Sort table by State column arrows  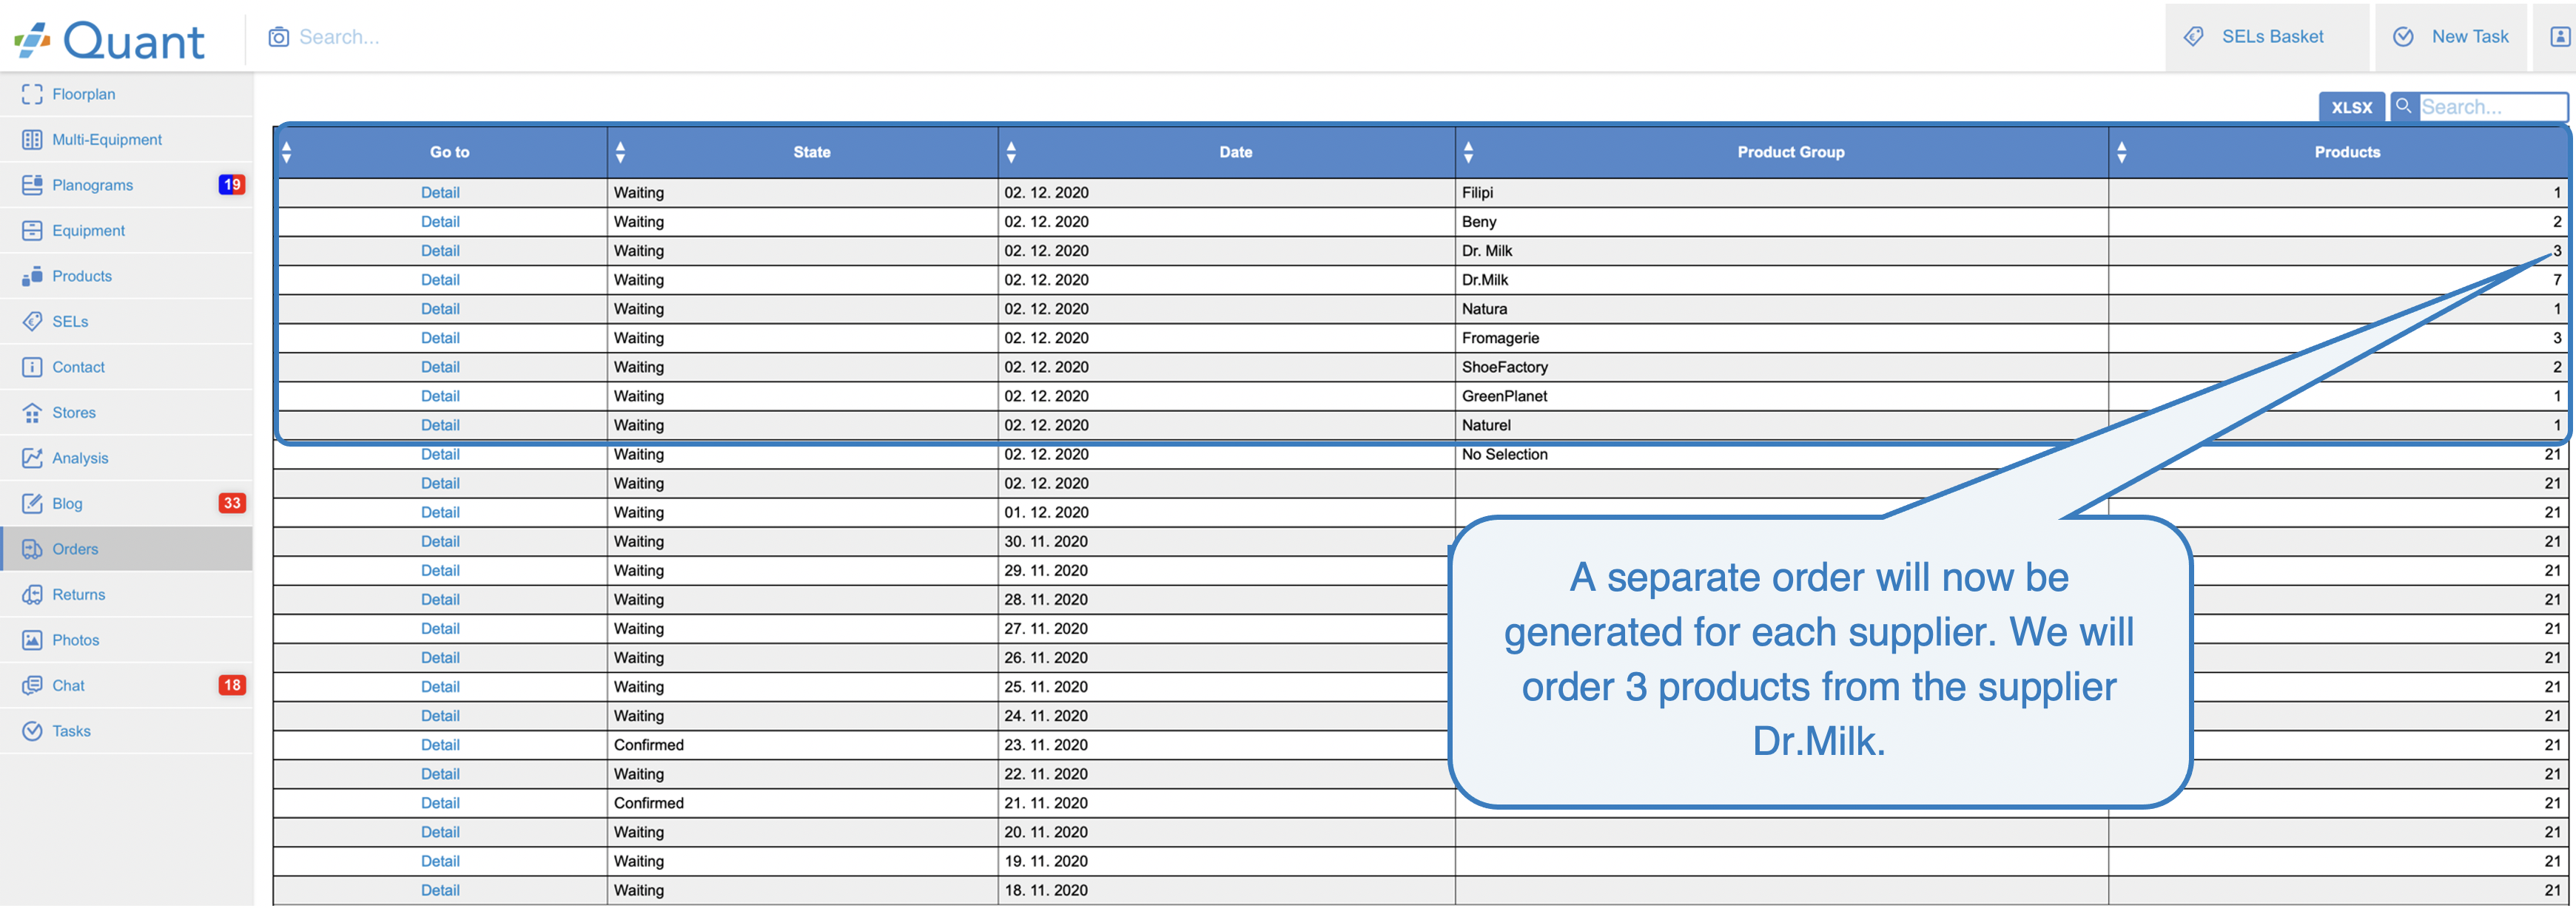620,152
